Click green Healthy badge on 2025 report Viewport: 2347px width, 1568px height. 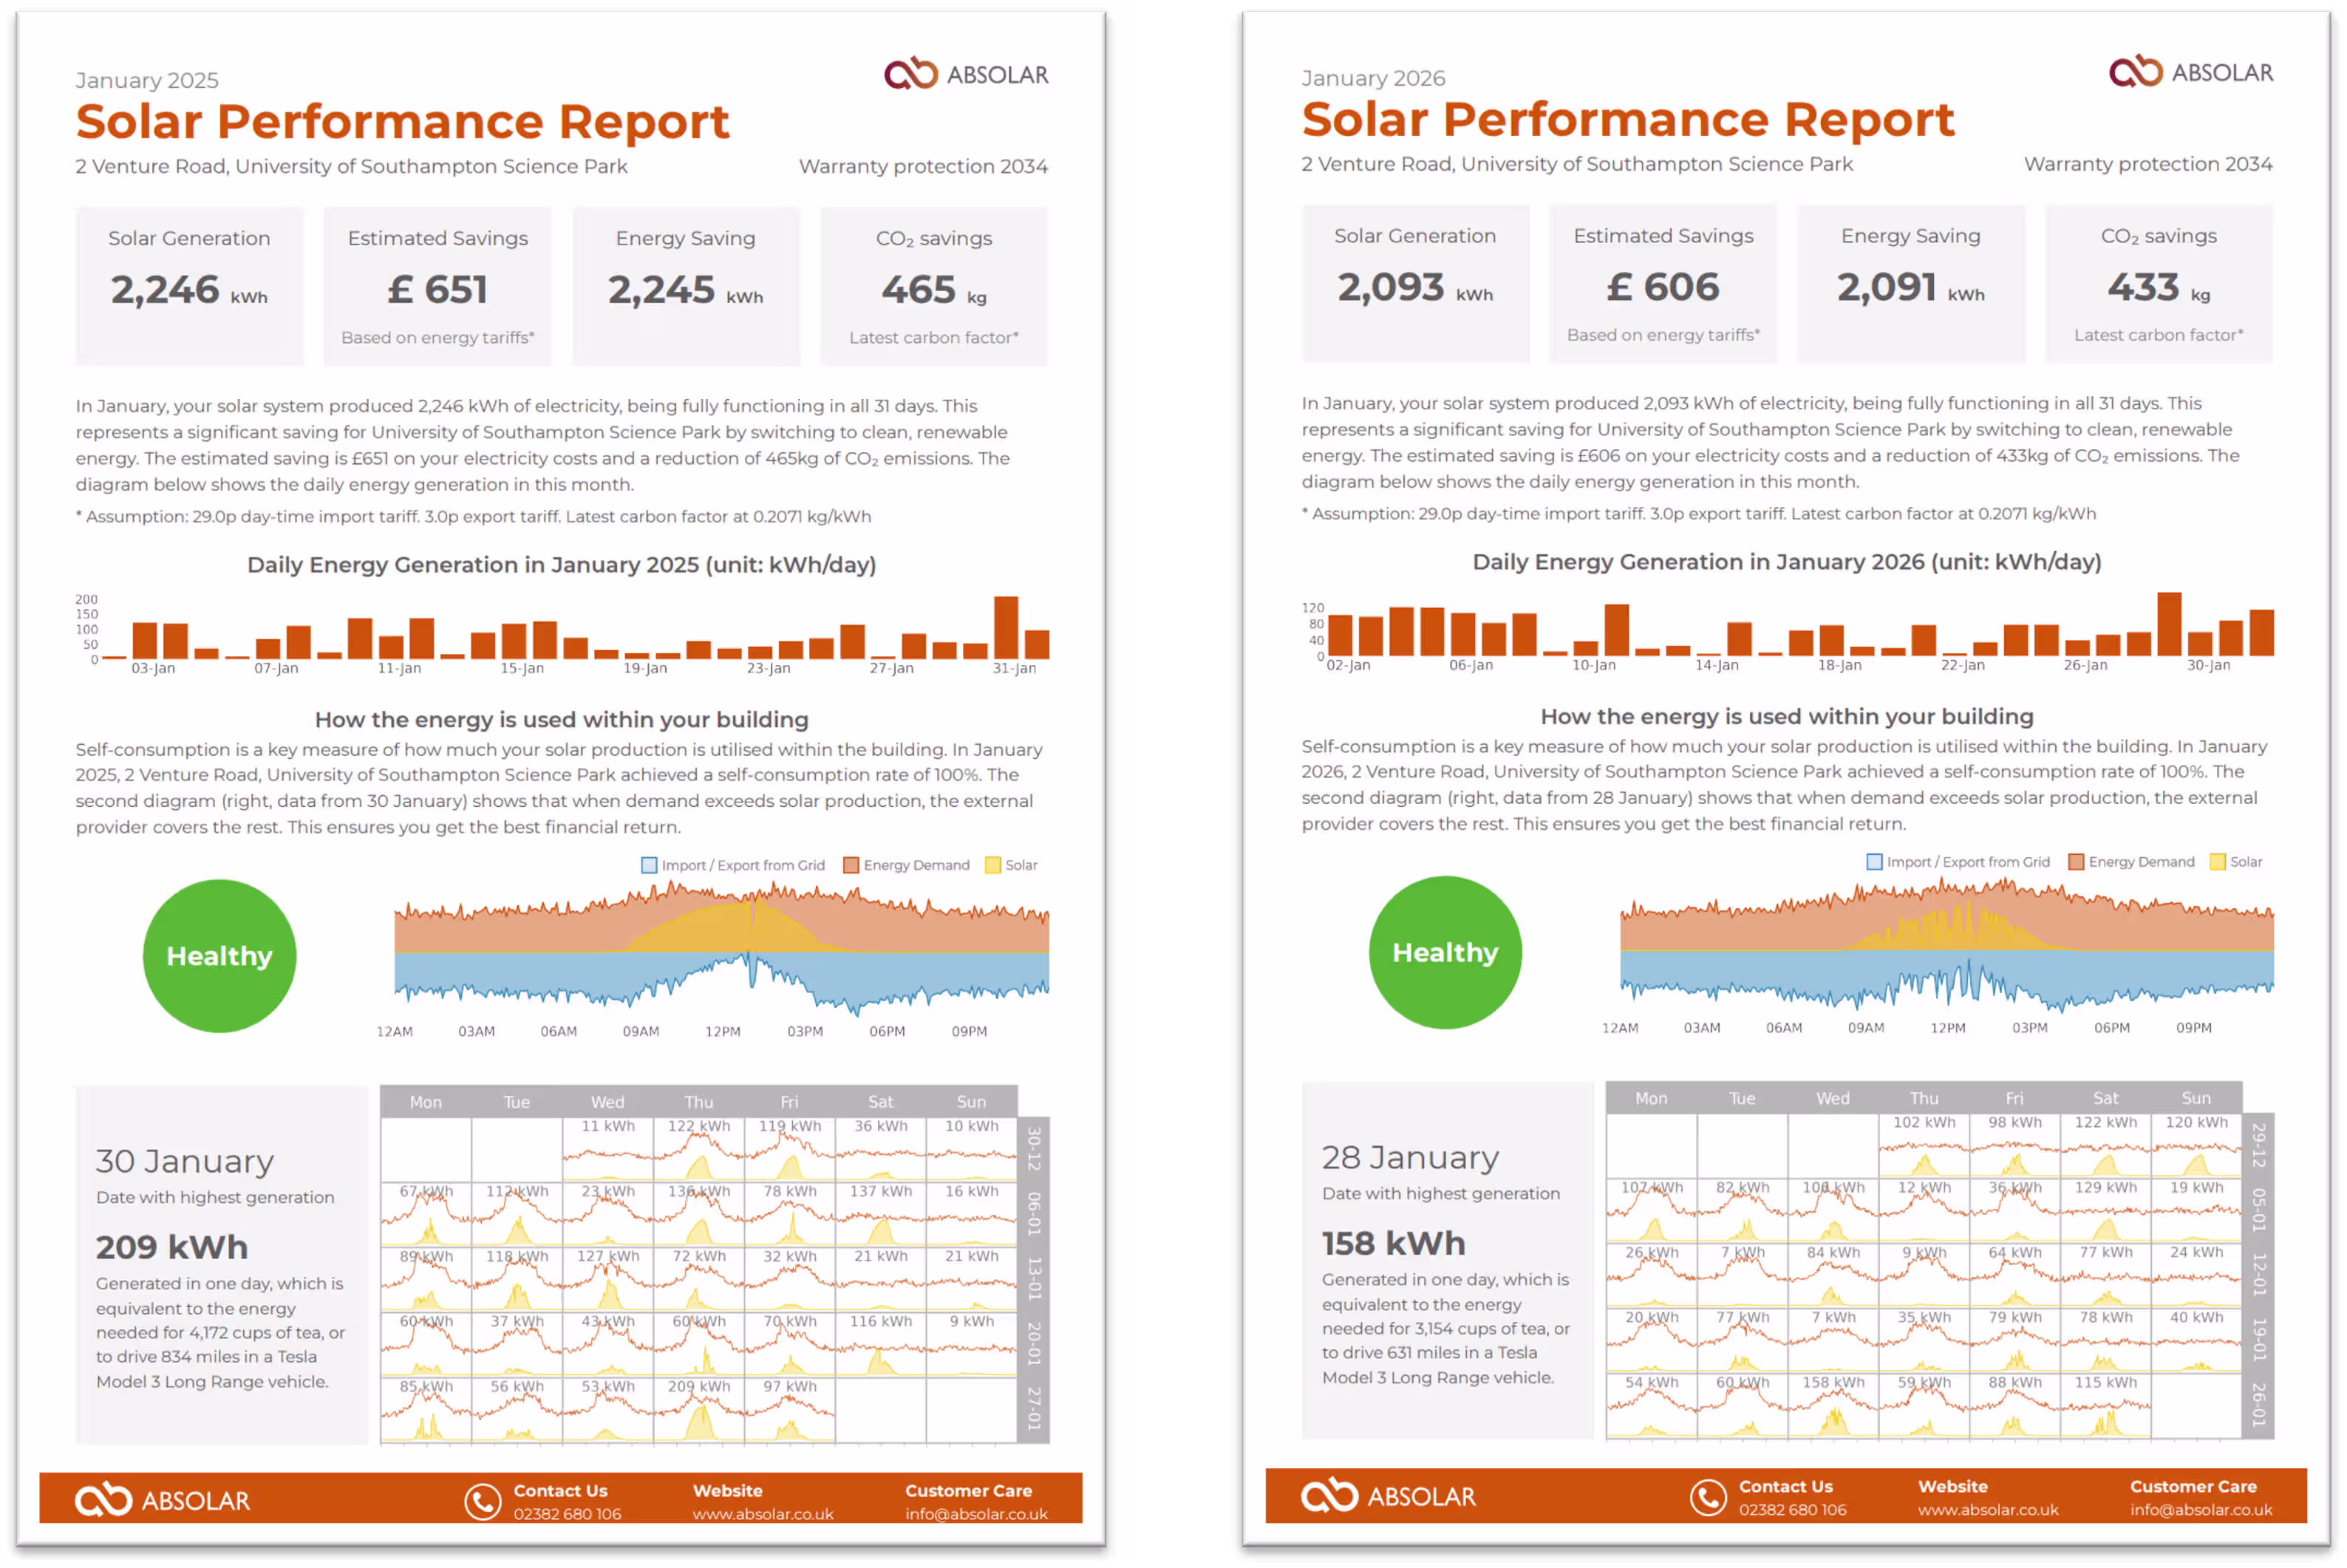click(219, 955)
